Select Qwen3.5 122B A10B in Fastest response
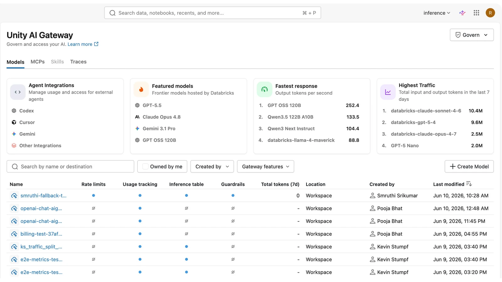The image size is (502, 282). click(x=290, y=117)
